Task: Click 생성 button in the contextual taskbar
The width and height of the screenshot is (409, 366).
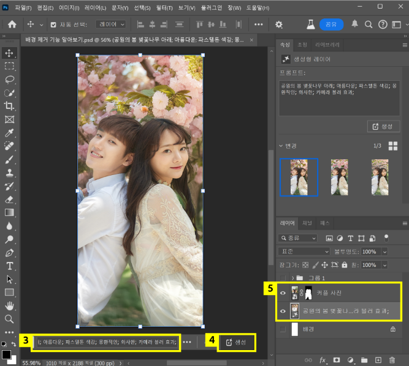Action: [x=236, y=342]
